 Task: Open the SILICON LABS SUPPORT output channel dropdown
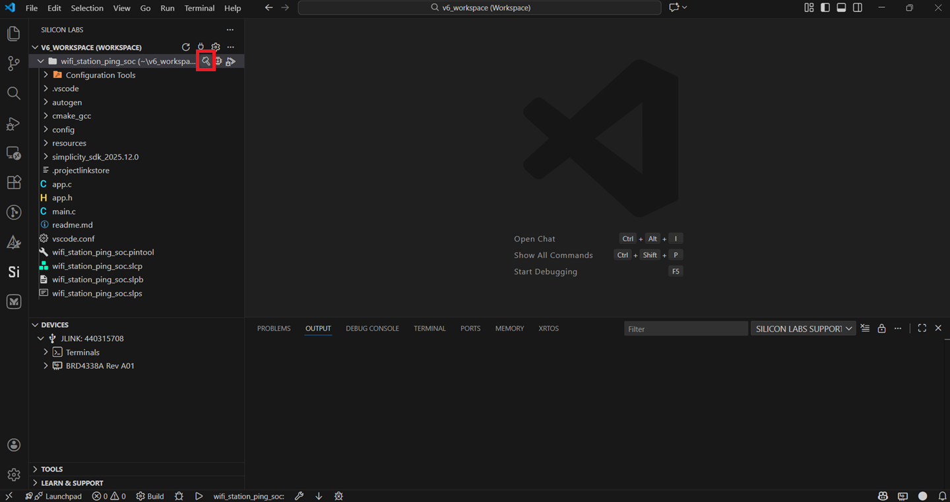coord(803,329)
